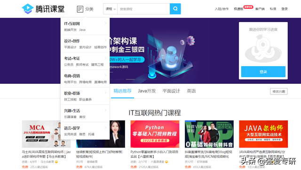Switch to the 英语 tab
The image size is (301, 170).
(x=191, y=91)
